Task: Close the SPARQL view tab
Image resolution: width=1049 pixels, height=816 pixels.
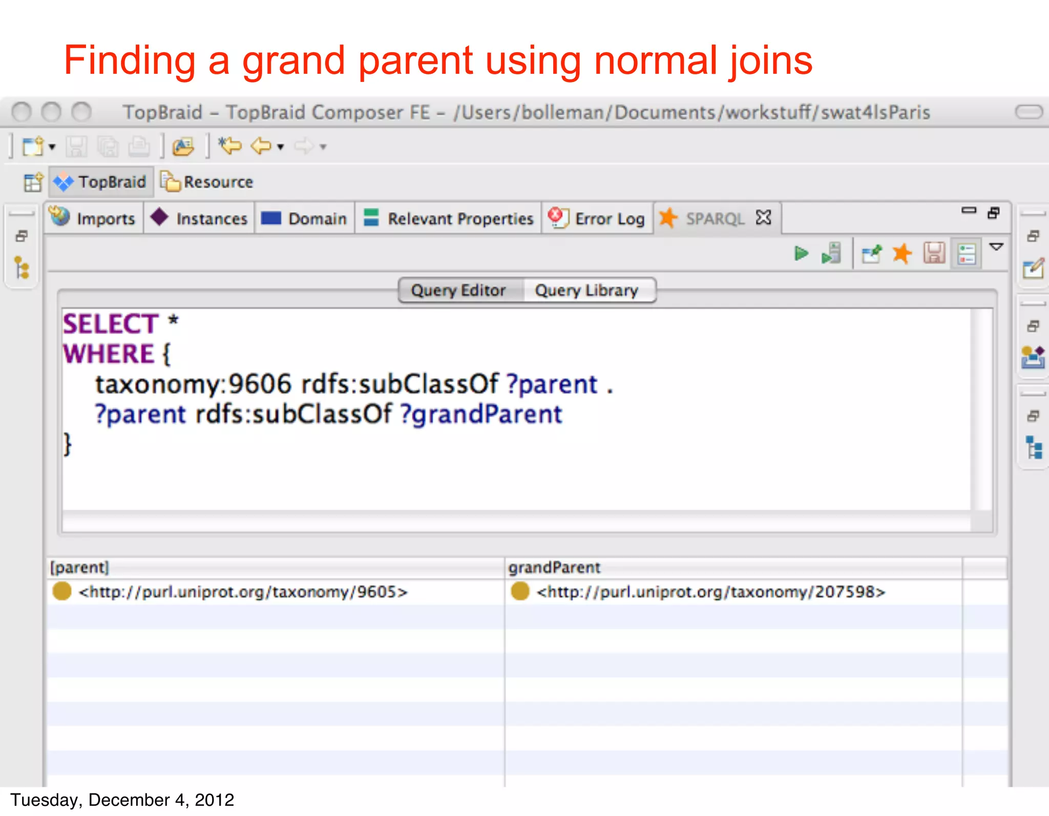Action: pos(763,218)
